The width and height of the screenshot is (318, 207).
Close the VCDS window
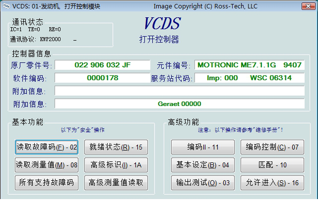click(308, 6)
